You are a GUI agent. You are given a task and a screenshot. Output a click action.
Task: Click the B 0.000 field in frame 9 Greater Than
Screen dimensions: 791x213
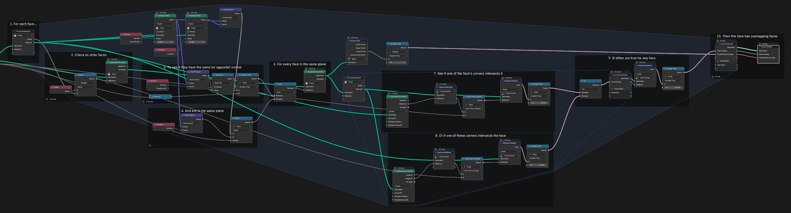[673, 88]
